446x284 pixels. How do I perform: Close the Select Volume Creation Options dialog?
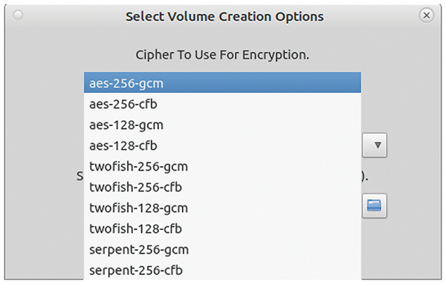click(427, 15)
